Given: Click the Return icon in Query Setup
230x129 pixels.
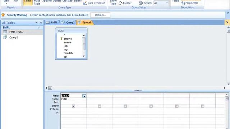Looking at the screenshot, I should click(141, 3).
